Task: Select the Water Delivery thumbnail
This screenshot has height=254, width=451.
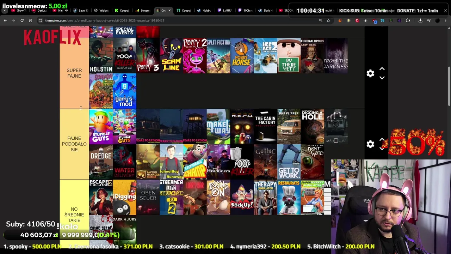Action: (x=124, y=162)
